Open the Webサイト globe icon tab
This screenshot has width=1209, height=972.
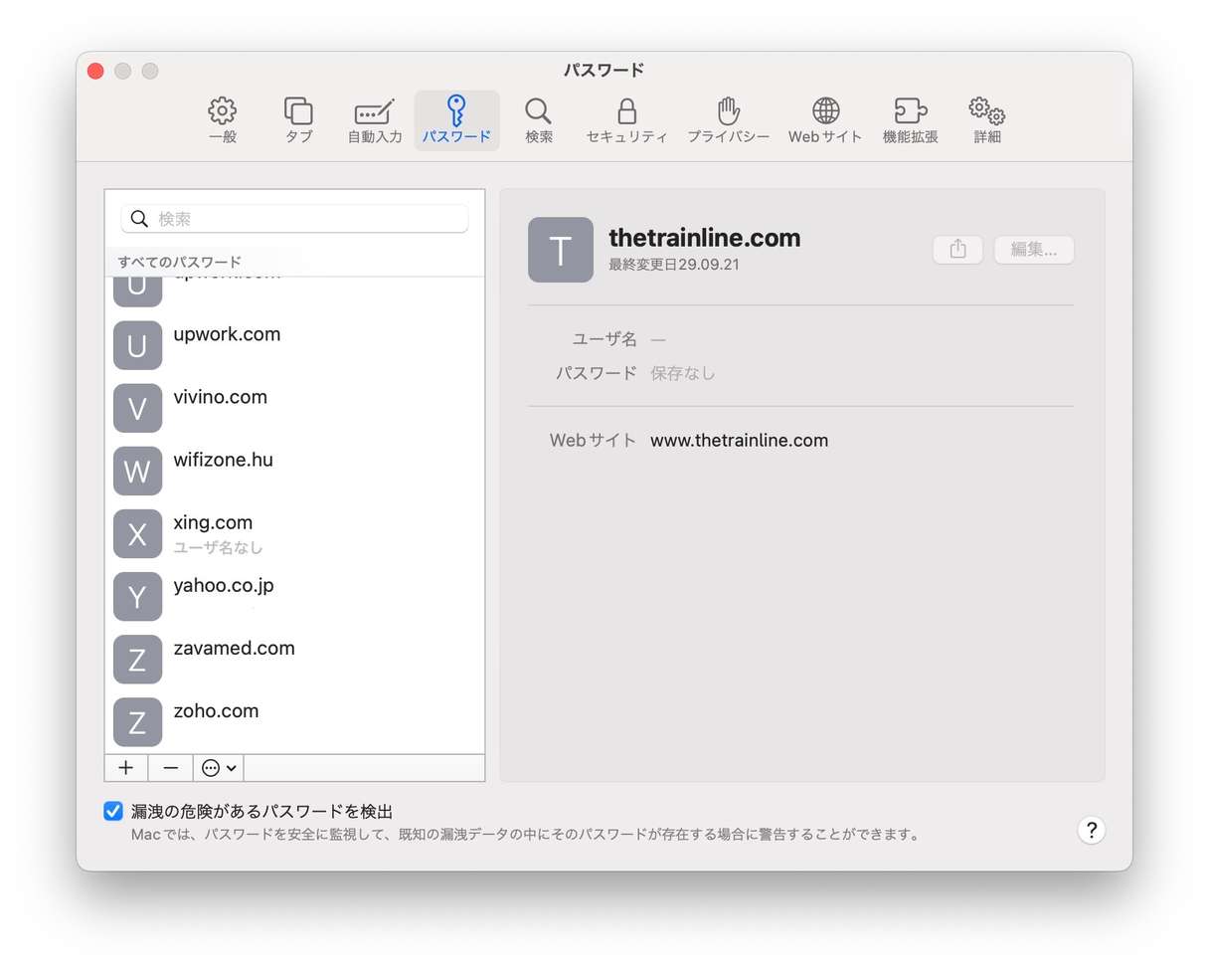click(825, 120)
